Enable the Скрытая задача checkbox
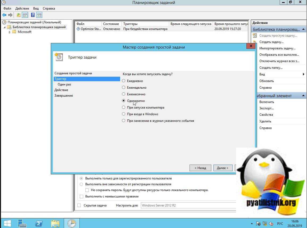The width and height of the screenshot is (307, 228). (79, 205)
